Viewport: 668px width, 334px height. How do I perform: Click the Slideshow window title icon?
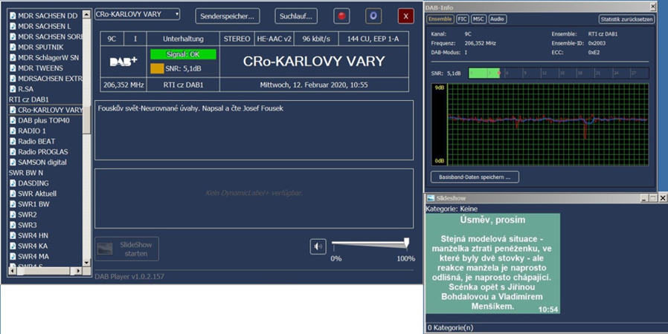click(x=431, y=198)
